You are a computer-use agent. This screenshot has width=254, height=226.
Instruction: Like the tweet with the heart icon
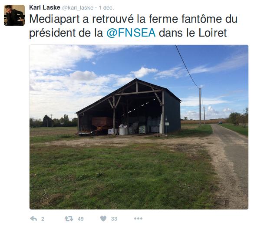[103, 219]
